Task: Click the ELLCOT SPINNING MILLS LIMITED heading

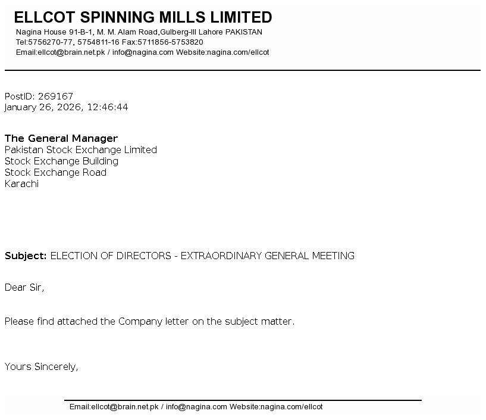Action: pyautogui.click(x=143, y=17)
